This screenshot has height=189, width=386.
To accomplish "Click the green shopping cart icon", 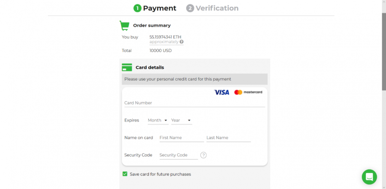I will 124,26.
